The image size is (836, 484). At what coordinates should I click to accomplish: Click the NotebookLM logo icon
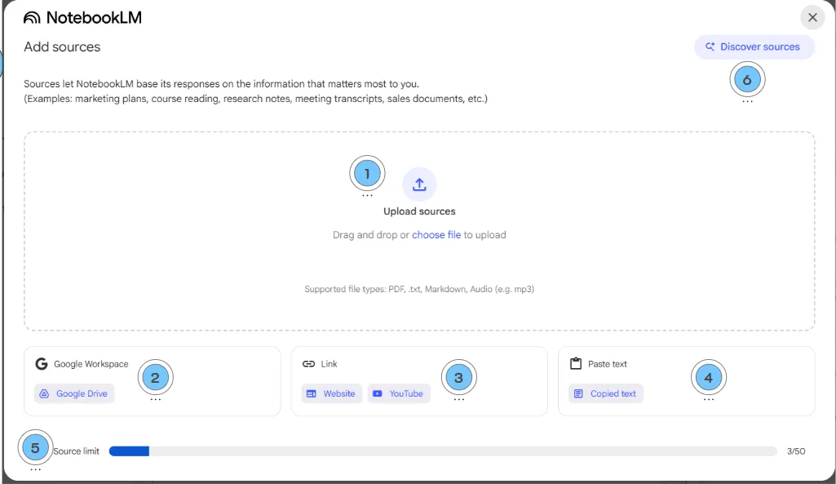32,16
